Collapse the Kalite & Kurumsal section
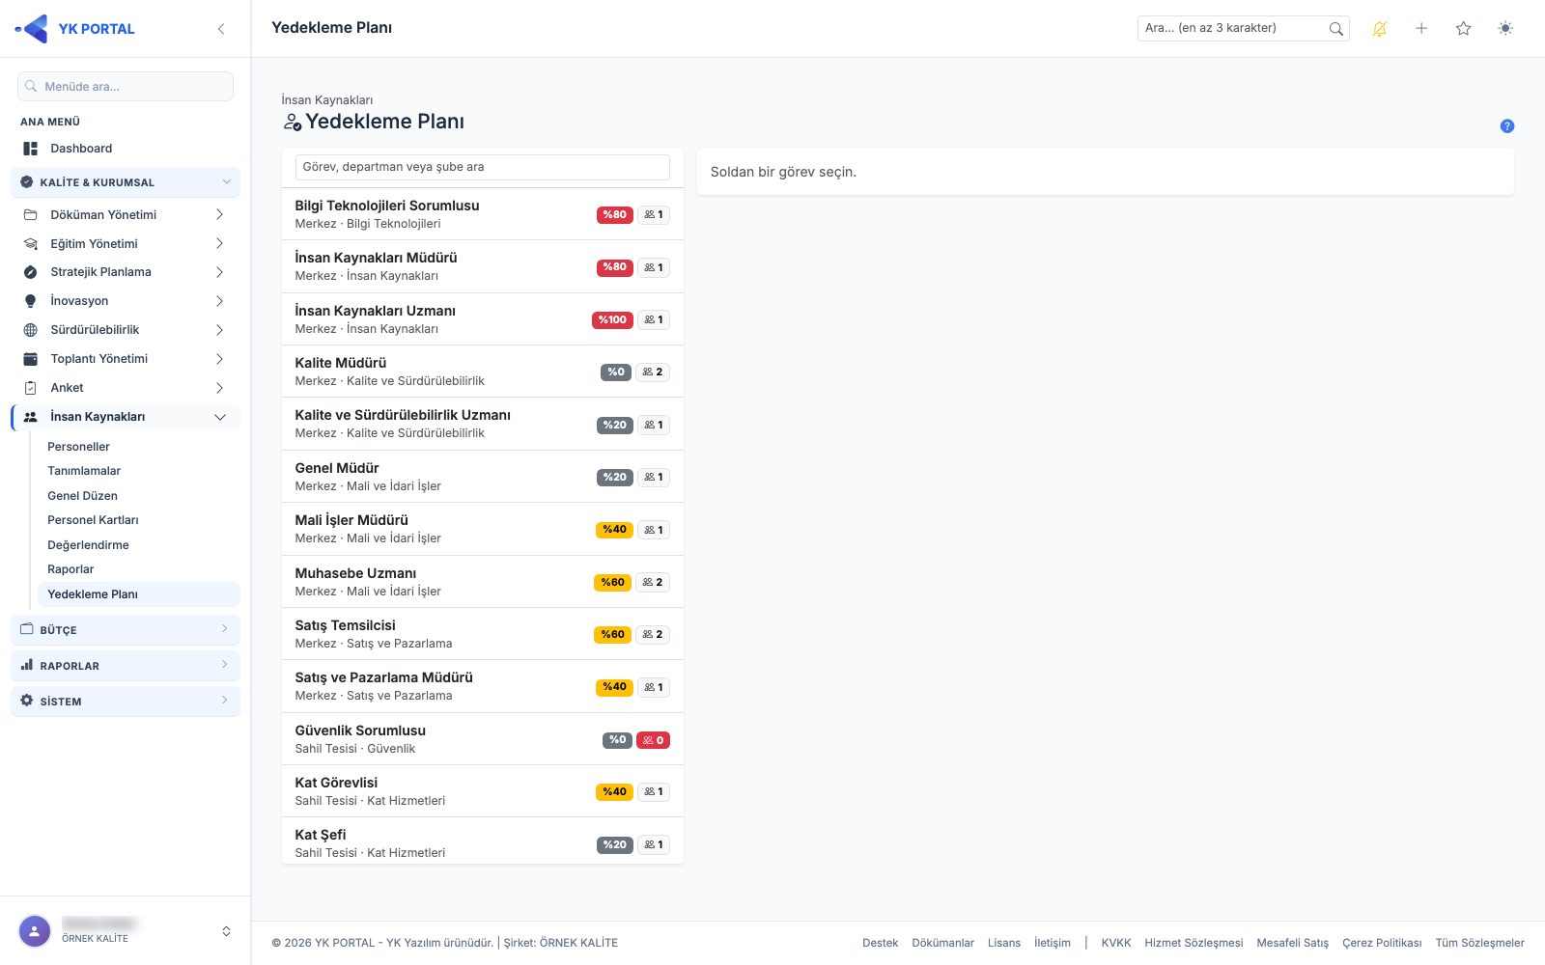The height and width of the screenshot is (965, 1545). [126, 182]
